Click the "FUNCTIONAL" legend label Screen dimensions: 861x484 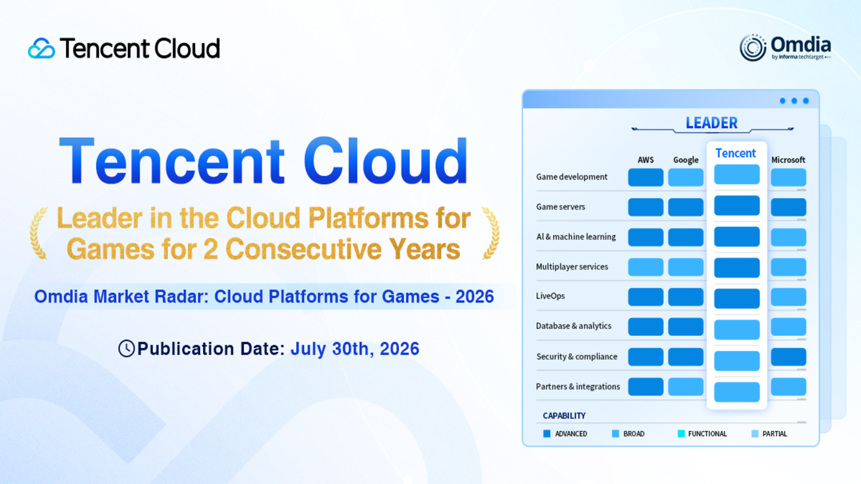click(x=708, y=434)
